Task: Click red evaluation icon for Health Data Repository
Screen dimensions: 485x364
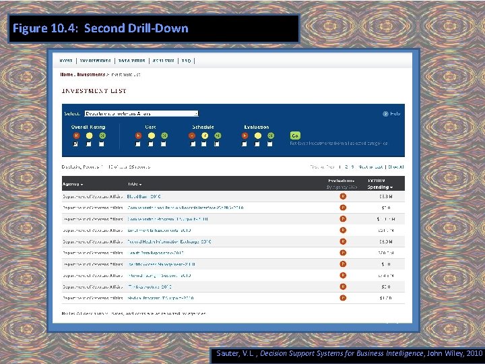Action: (343, 253)
